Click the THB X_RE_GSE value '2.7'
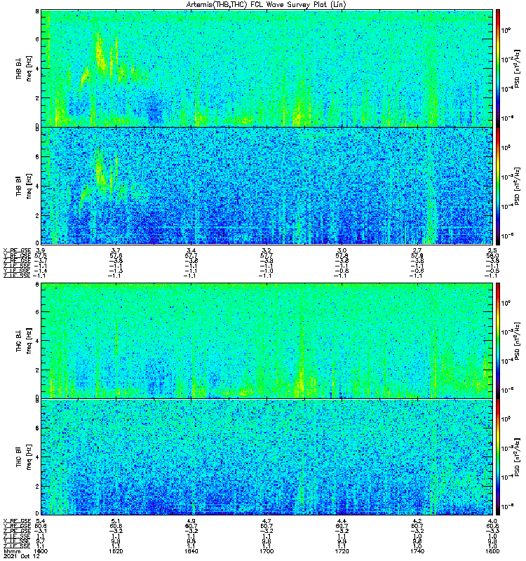Viewport: 526px width, 561px height. coord(417,250)
